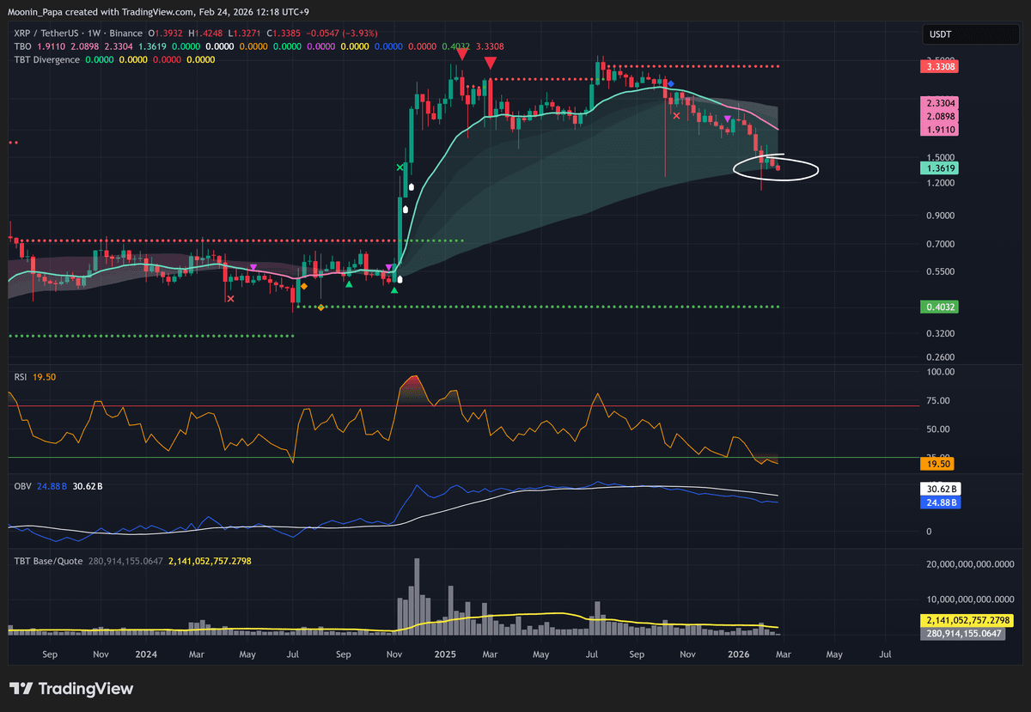Click the 1.2000 price scale tick
The height and width of the screenshot is (712, 1031).
939,184
